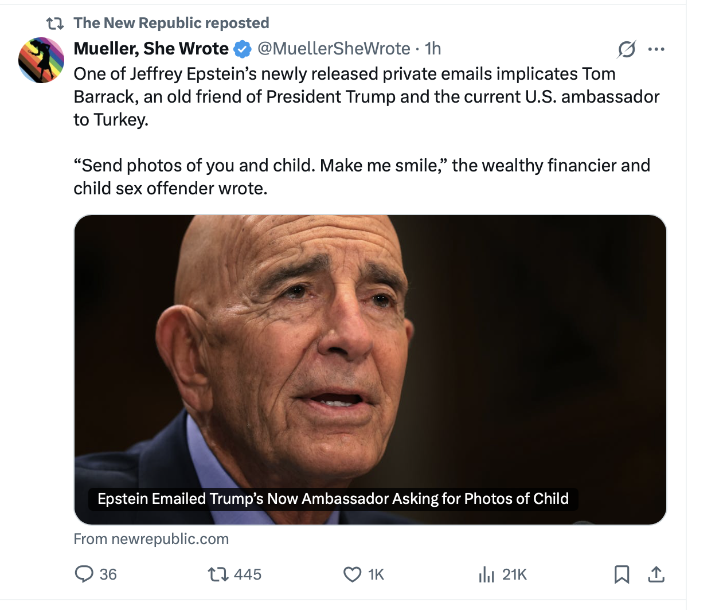Click the 445 reposts count

point(248,574)
